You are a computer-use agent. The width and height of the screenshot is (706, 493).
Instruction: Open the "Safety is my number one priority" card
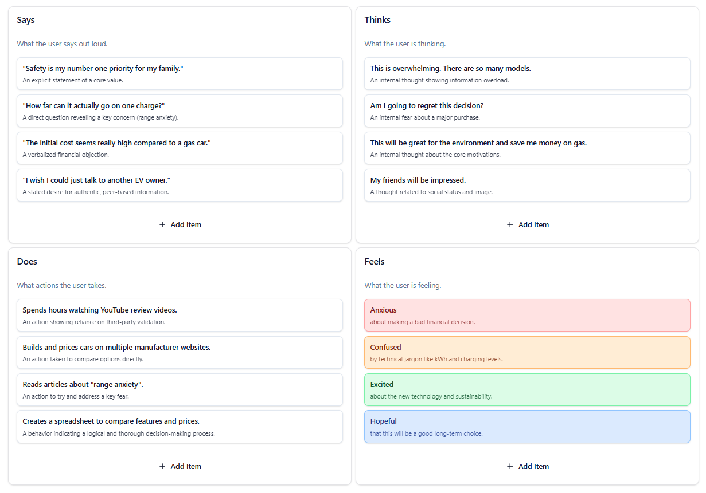pos(180,74)
